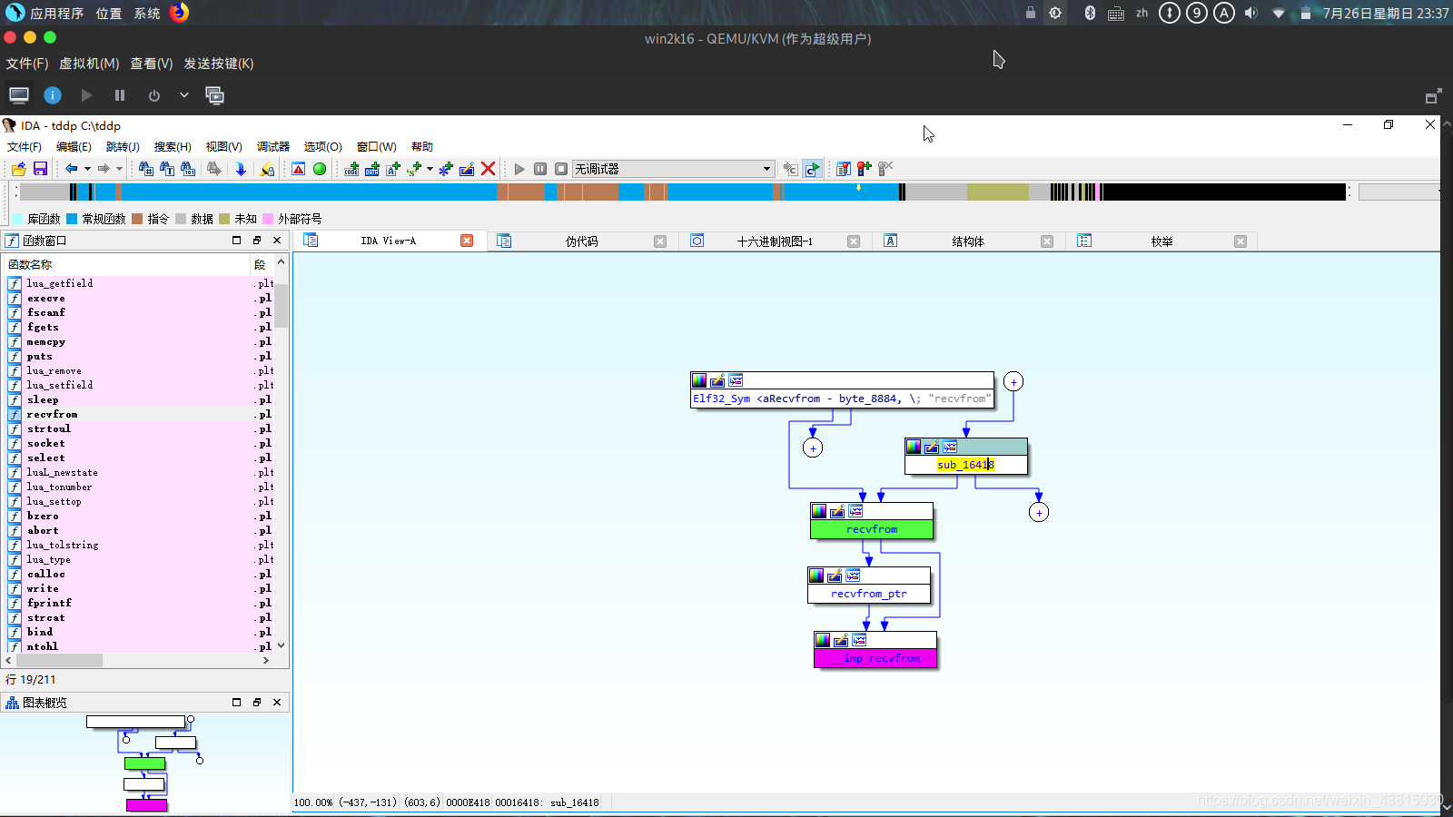Click the red triangle warning toolbar icon
Viewport: 1453px width, 817px height.
tap(298, 169)
